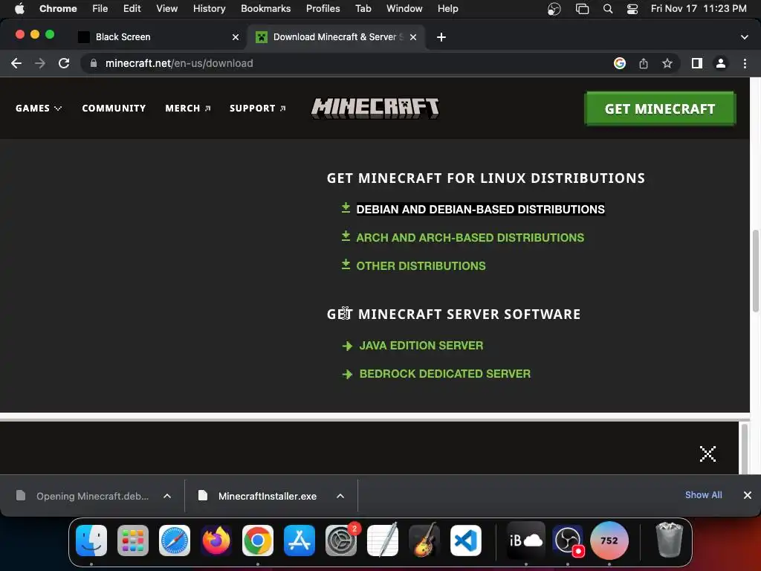
Task: Open App Store from the Dock
Action: 299,541
